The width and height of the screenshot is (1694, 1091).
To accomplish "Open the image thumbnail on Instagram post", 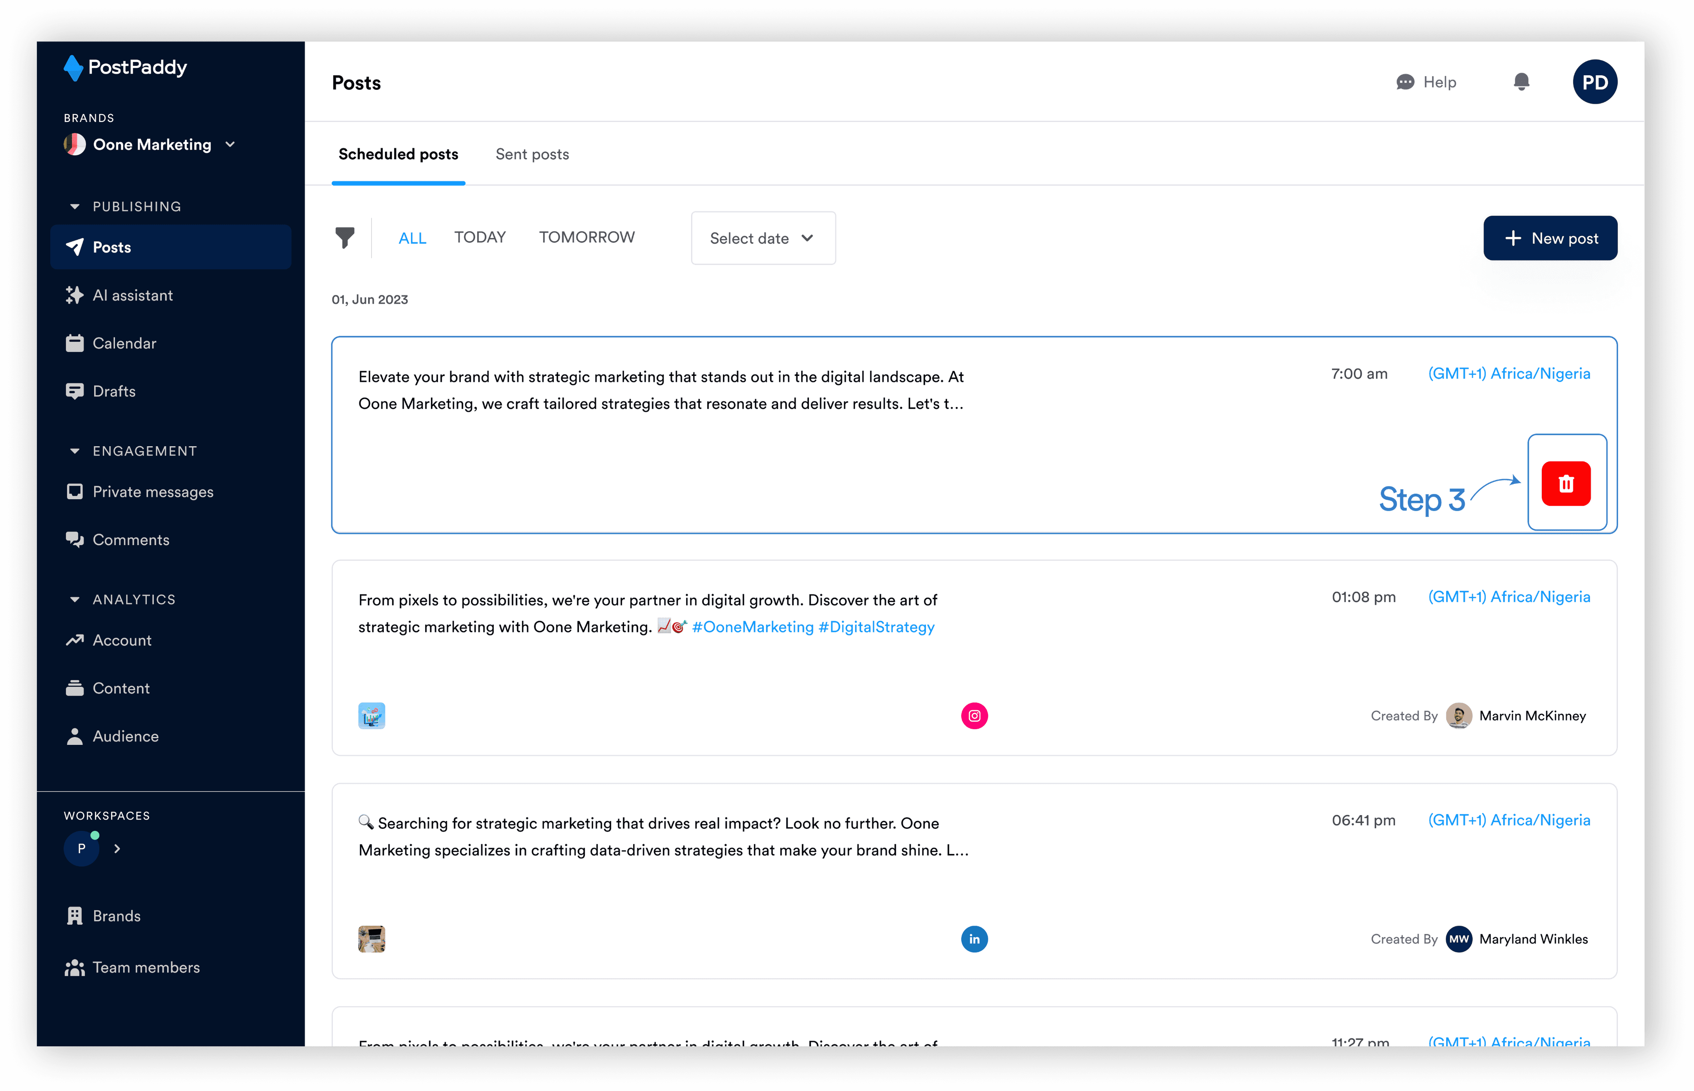I will point(371,715).
